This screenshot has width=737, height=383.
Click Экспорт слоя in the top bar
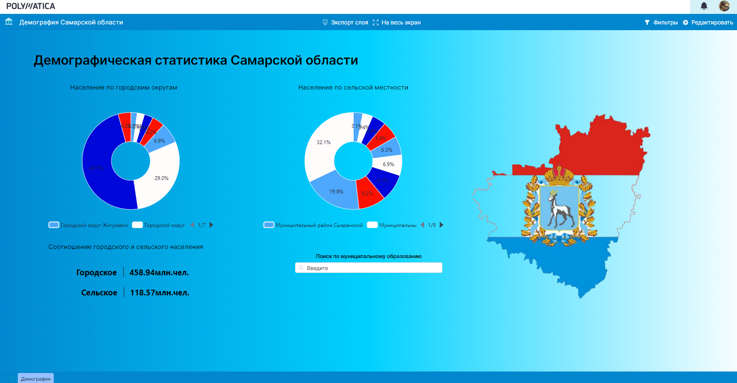click(x=345, y=23)
